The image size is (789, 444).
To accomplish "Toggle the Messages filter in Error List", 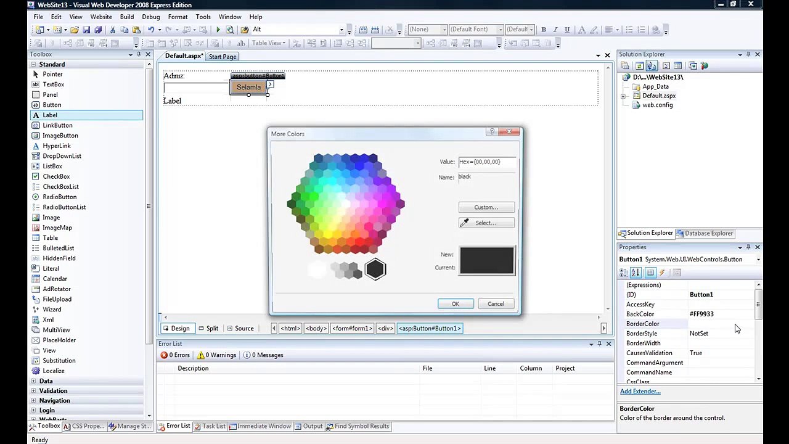I will click(x=263, y=355).
